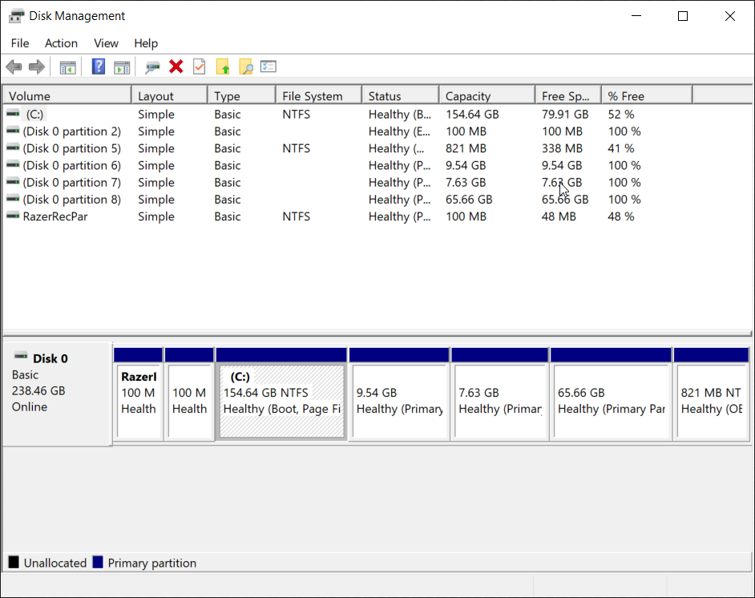This screenshot has width=755, height=598.
Task: Sort by the Volume column header
Action: (67, 96)
